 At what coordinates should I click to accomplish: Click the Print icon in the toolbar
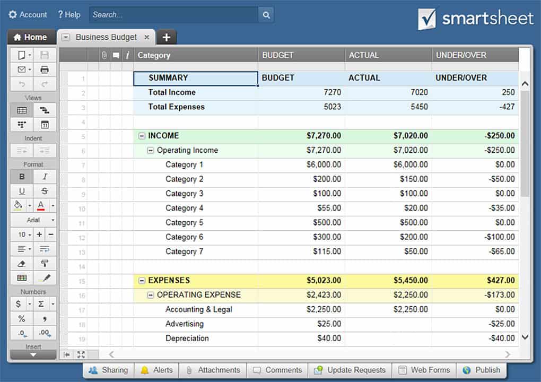coord(45,70)
